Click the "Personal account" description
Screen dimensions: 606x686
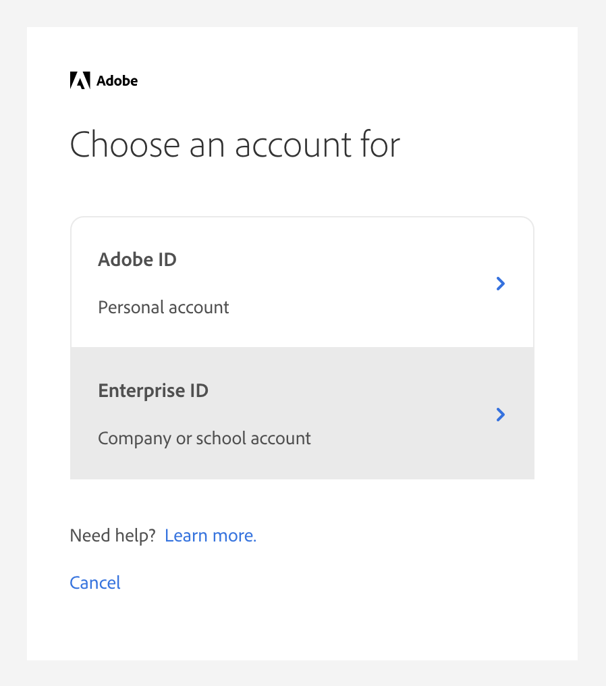tap(163, 308)
